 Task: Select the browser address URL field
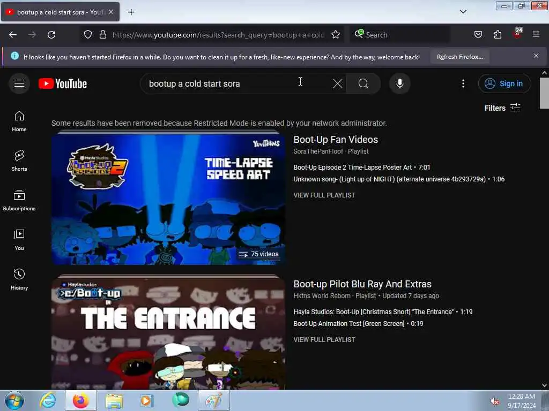[x=218, y=35]
